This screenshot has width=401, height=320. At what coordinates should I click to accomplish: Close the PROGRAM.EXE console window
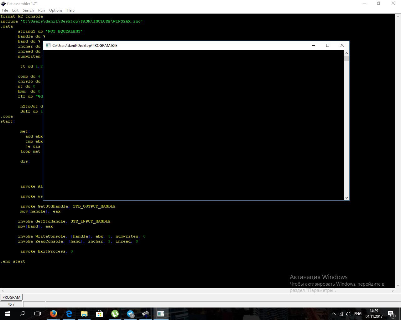click(x=342, y=45)
